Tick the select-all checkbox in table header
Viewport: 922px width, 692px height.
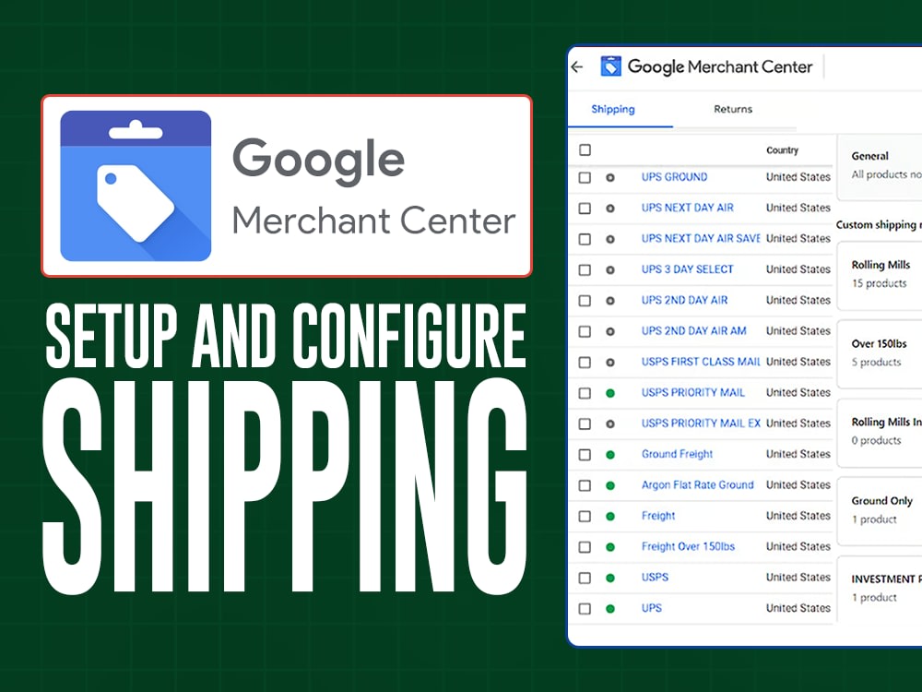585,150
